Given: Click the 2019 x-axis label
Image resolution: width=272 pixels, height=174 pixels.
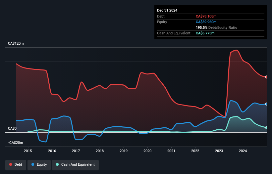Looking at the screenshot, I should 124,151.
